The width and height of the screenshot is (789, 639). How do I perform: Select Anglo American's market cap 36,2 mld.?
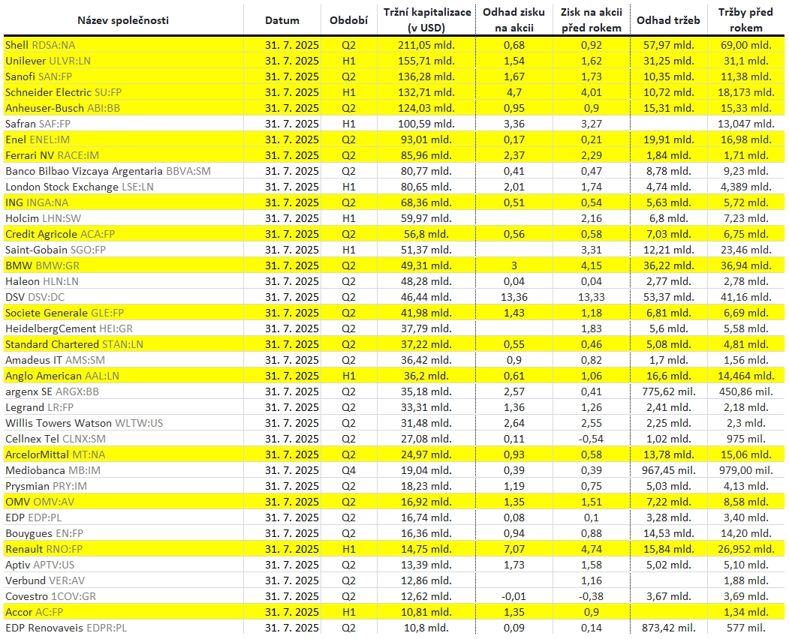(427, 376)
